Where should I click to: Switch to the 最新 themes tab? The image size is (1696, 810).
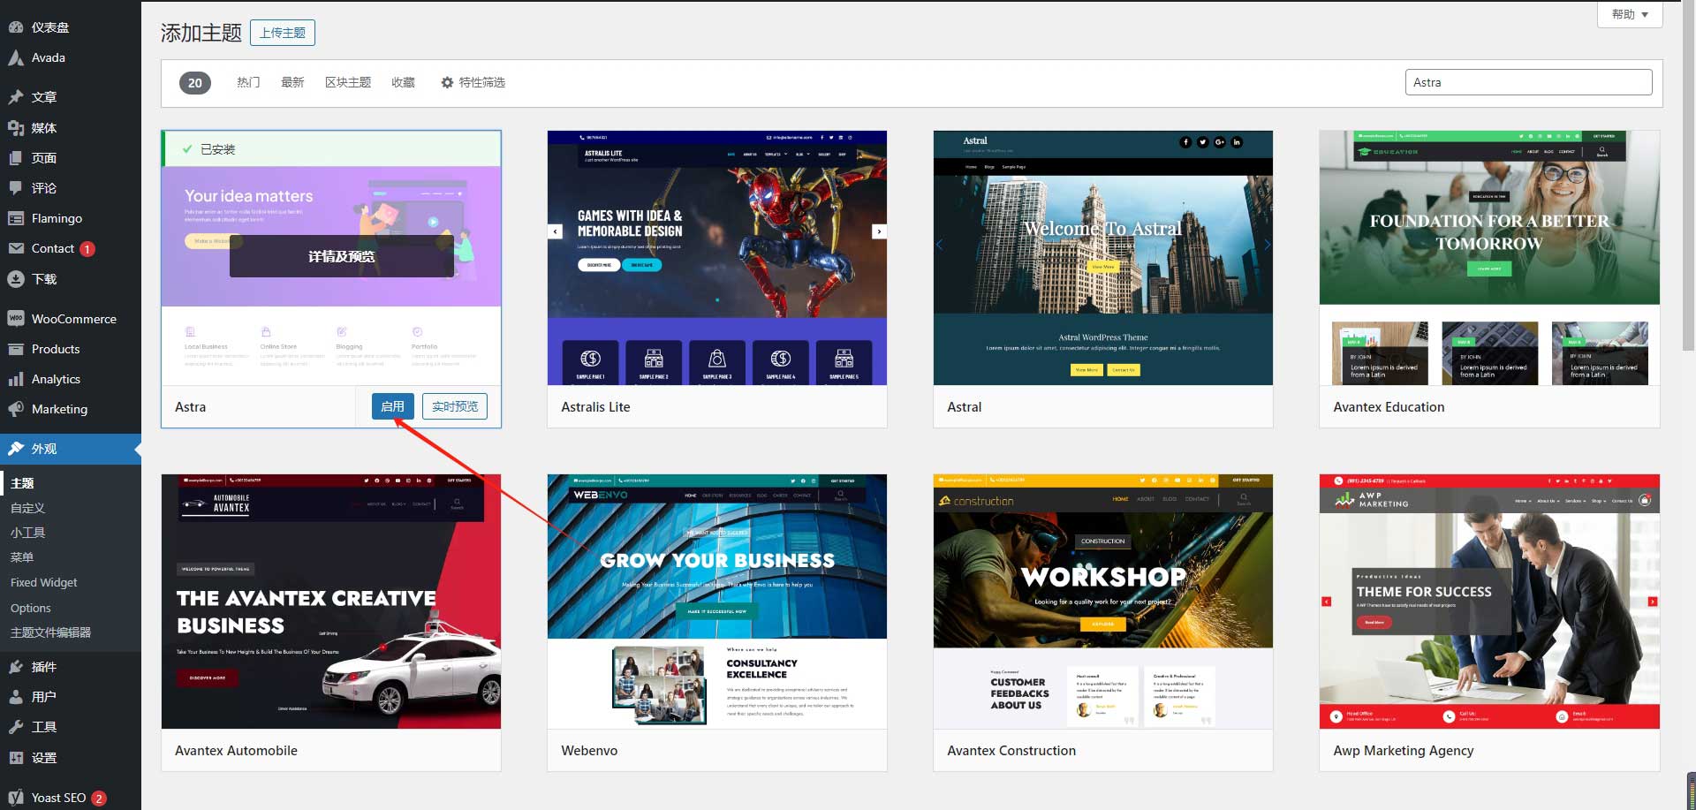coord(292,82)
